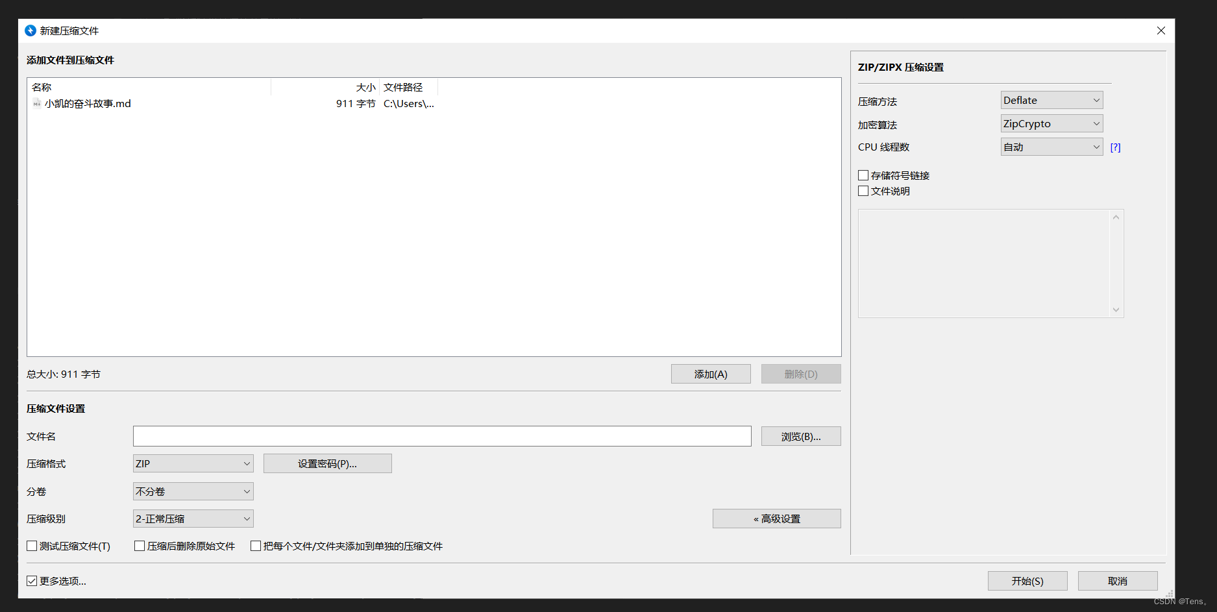Click the Bandizip app icon in title bar
The height and width of the screenshot is (612, 1217).
pyautogui.click(x=31, y=31)
